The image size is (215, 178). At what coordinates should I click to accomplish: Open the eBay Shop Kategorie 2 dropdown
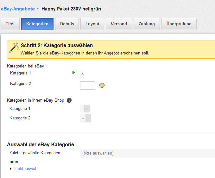click(x=85, y=118)
